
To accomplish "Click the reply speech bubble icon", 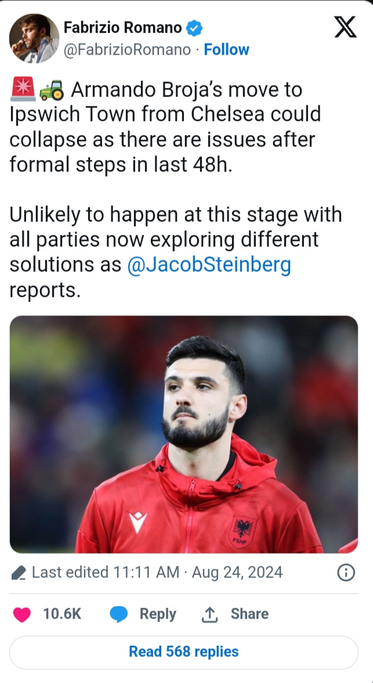I will [x=119, y=614].
